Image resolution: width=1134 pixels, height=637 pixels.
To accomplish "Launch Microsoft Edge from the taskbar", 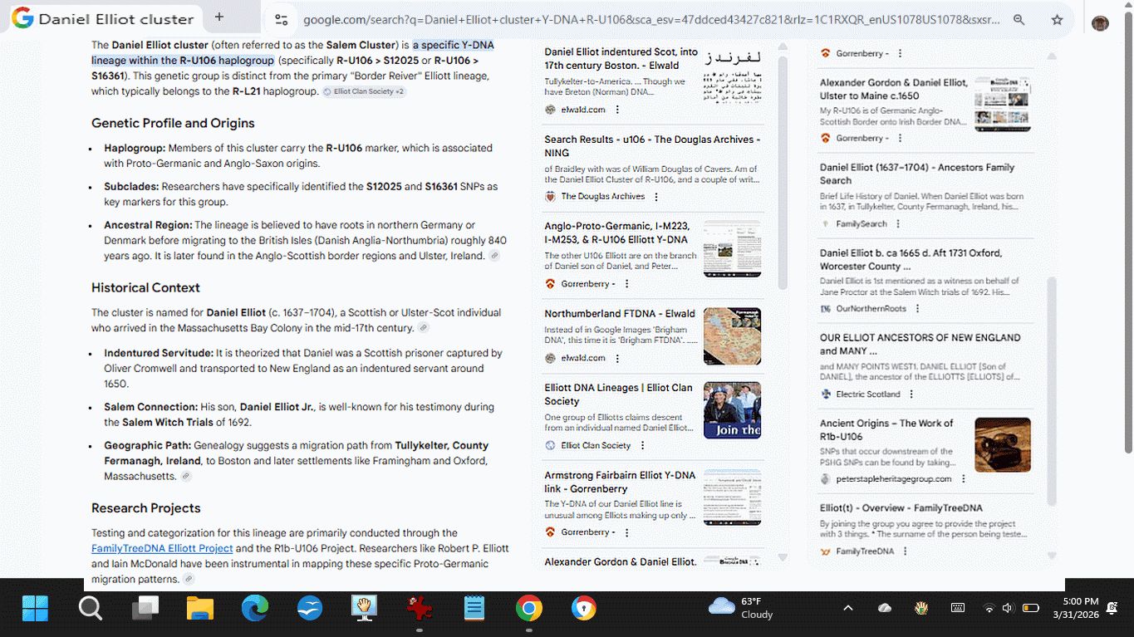I will tap(255, 608).
